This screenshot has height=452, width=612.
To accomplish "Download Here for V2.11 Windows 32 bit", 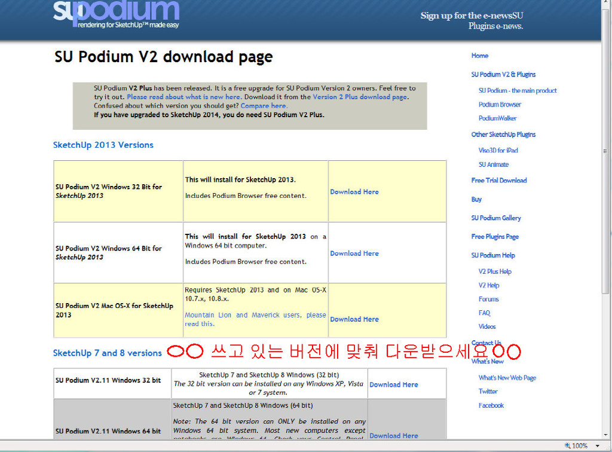I will pyautogui.click(x=394, y=384).
